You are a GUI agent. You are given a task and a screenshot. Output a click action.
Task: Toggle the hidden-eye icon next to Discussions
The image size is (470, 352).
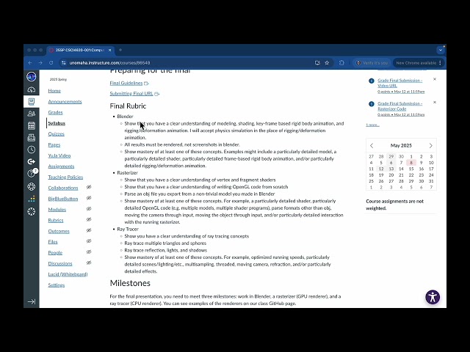[x=89, y=263]
